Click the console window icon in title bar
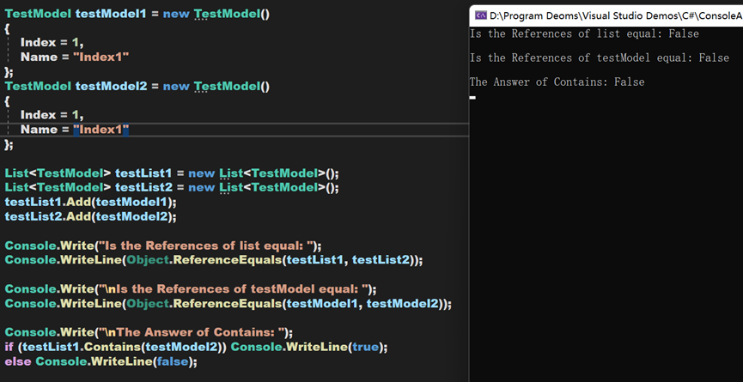The image size is (743, 382). coord(480,15)
